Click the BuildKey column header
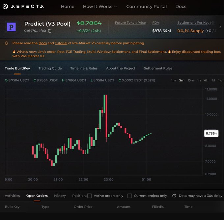Viewport: 224px width, 220px height. click(x=12, y=207)
